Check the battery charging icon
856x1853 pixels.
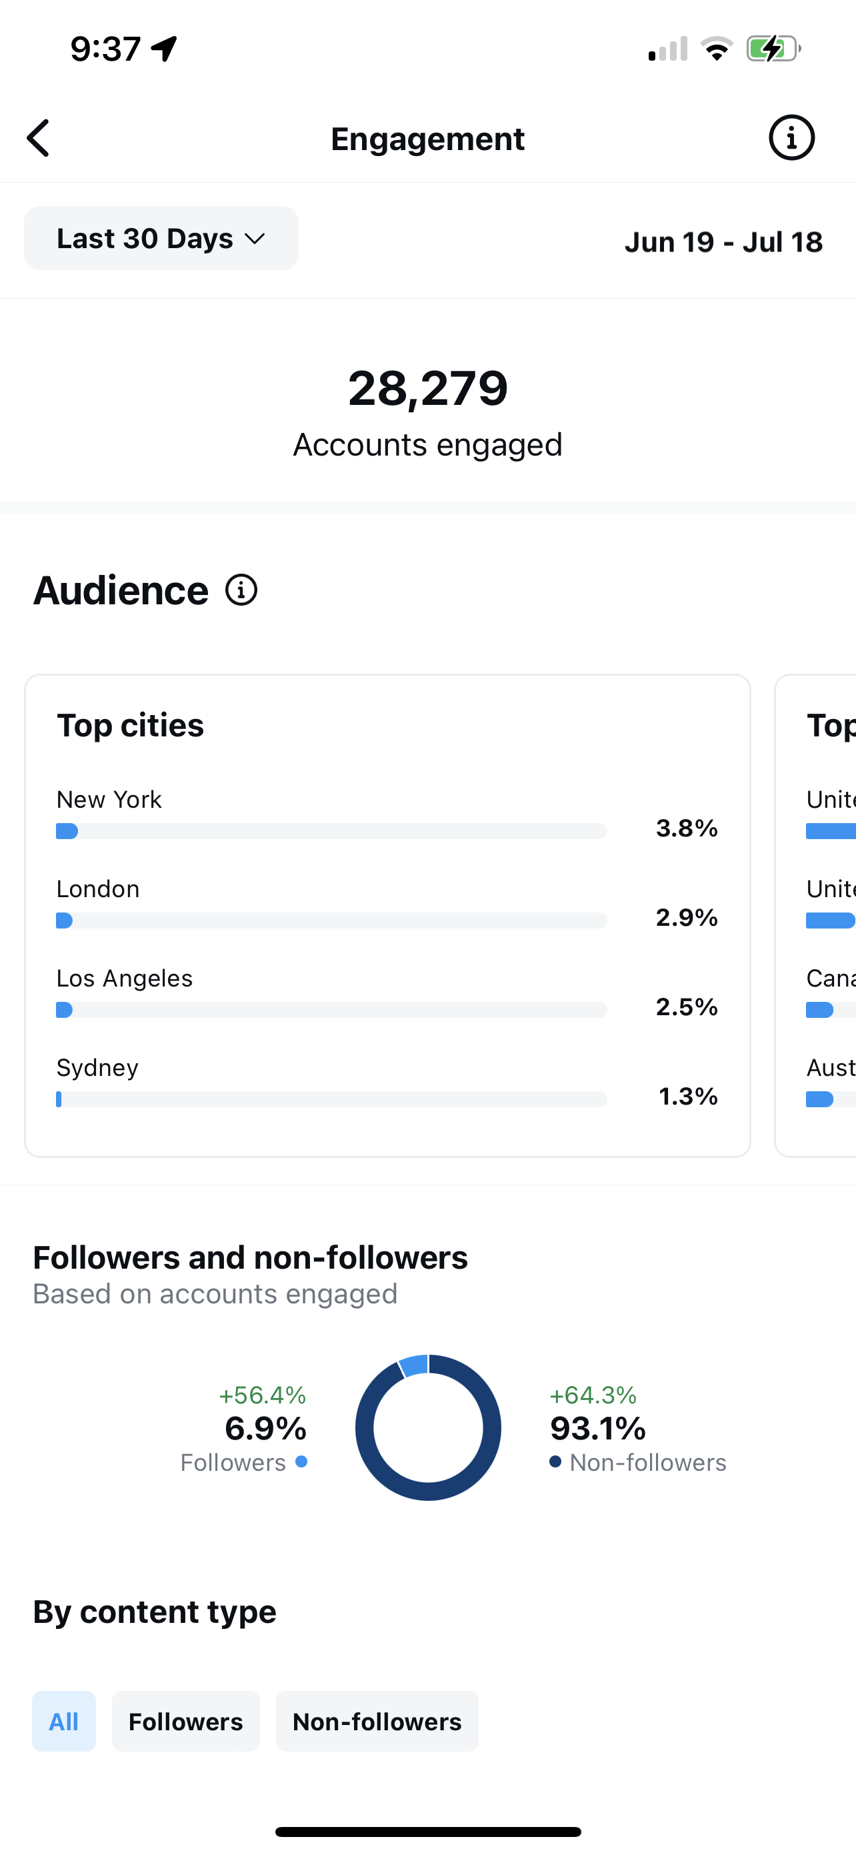773,49
